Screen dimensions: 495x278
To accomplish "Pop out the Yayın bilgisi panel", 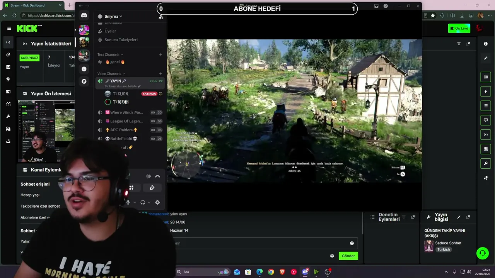I will pos(468,217).
